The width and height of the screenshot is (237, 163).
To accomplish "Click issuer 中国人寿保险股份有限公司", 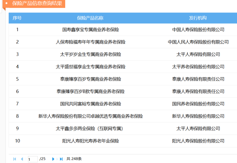I will click(198, 30).
